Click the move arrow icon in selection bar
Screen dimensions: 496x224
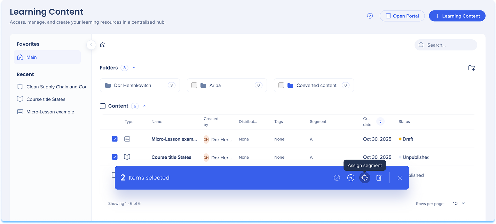(x=351, y=178)
